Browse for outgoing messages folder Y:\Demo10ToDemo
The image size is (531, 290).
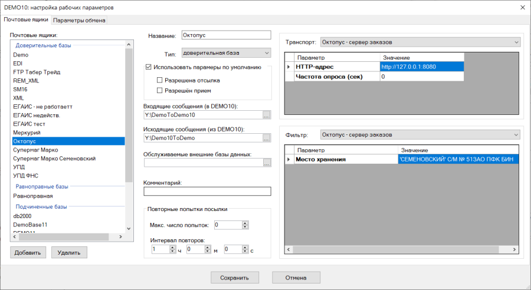tap(267, 138)
